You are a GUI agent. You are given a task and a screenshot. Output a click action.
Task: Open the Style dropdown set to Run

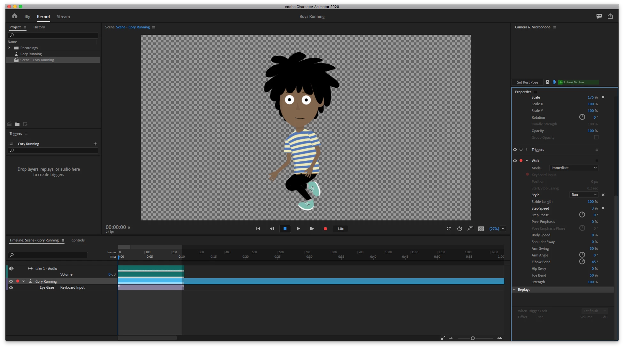583,195
